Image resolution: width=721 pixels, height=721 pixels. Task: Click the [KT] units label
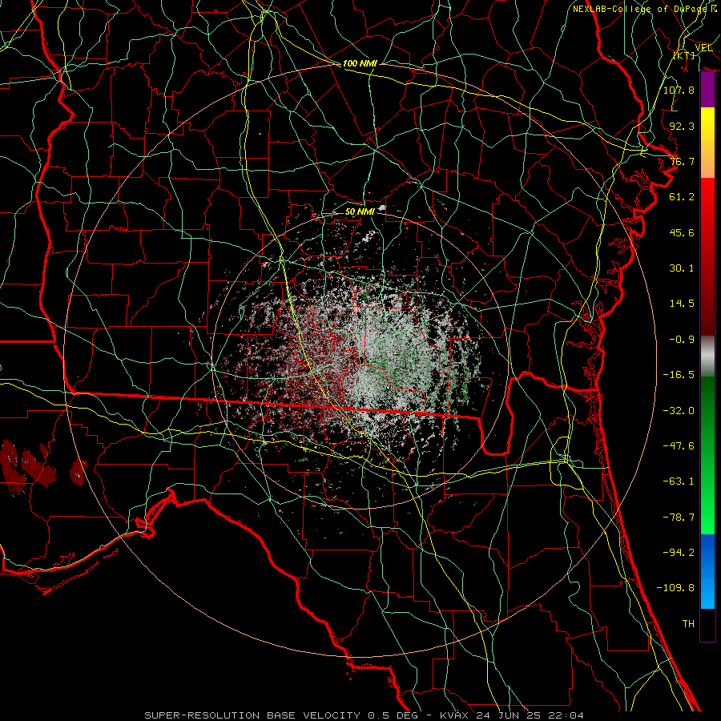coord(684,55)
